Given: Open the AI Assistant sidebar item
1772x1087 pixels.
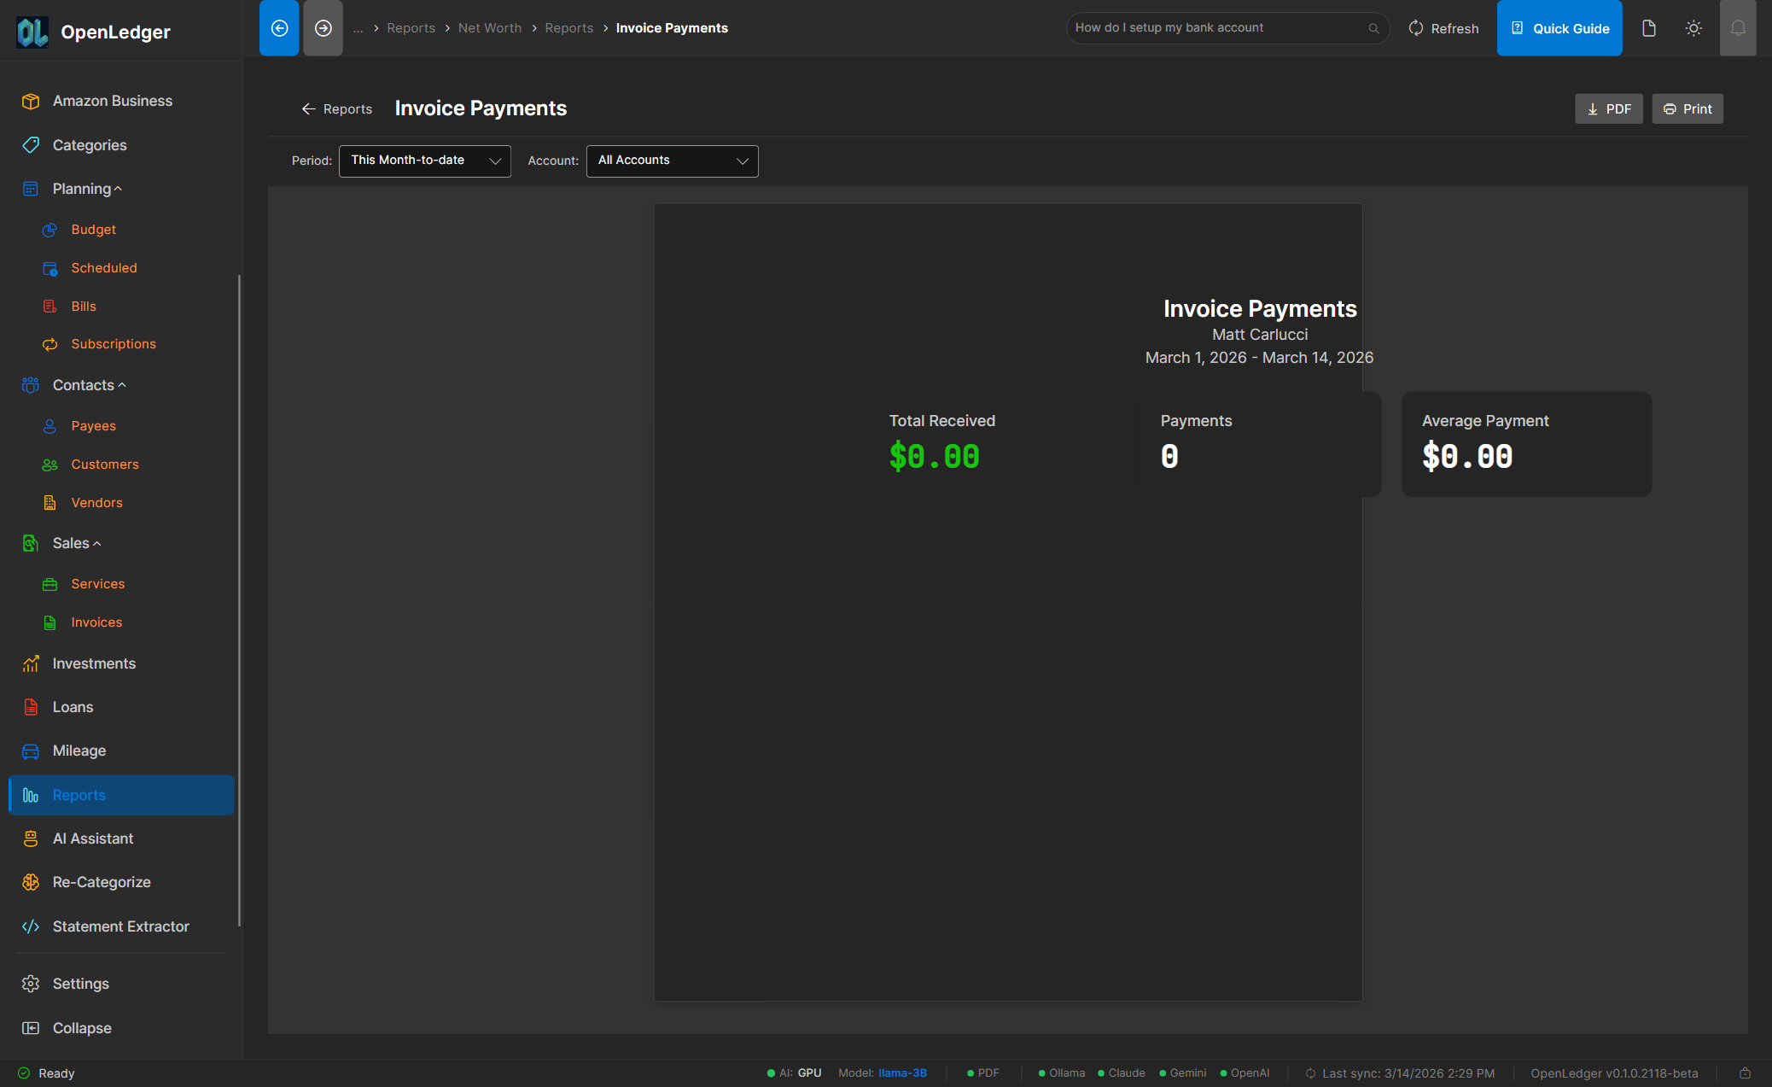Looking at the screenshot, I should [92, 839].
